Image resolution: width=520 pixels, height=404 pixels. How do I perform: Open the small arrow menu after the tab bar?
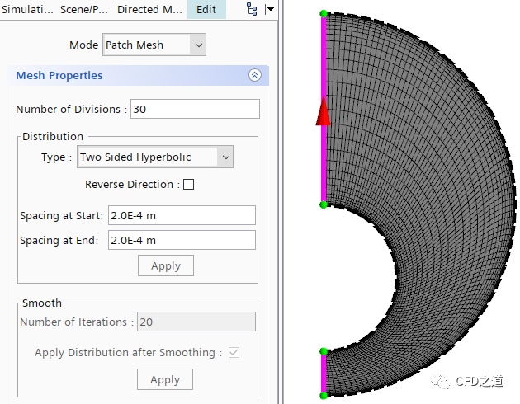(x=271, y=10)
